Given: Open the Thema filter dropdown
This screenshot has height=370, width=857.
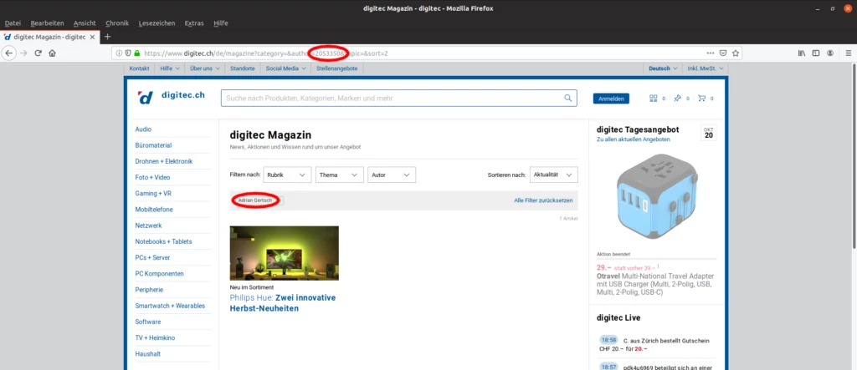Looking at the screenshot, I should 340,175.
